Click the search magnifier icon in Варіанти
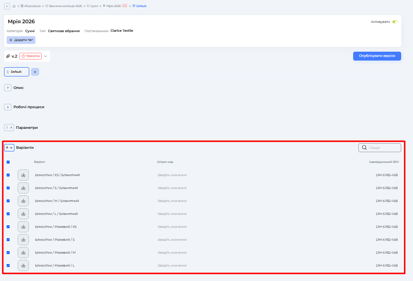Screen dimensions: 413x281 364,148
